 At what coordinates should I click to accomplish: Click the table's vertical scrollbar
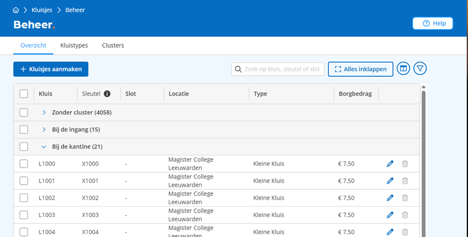point(423,159)
